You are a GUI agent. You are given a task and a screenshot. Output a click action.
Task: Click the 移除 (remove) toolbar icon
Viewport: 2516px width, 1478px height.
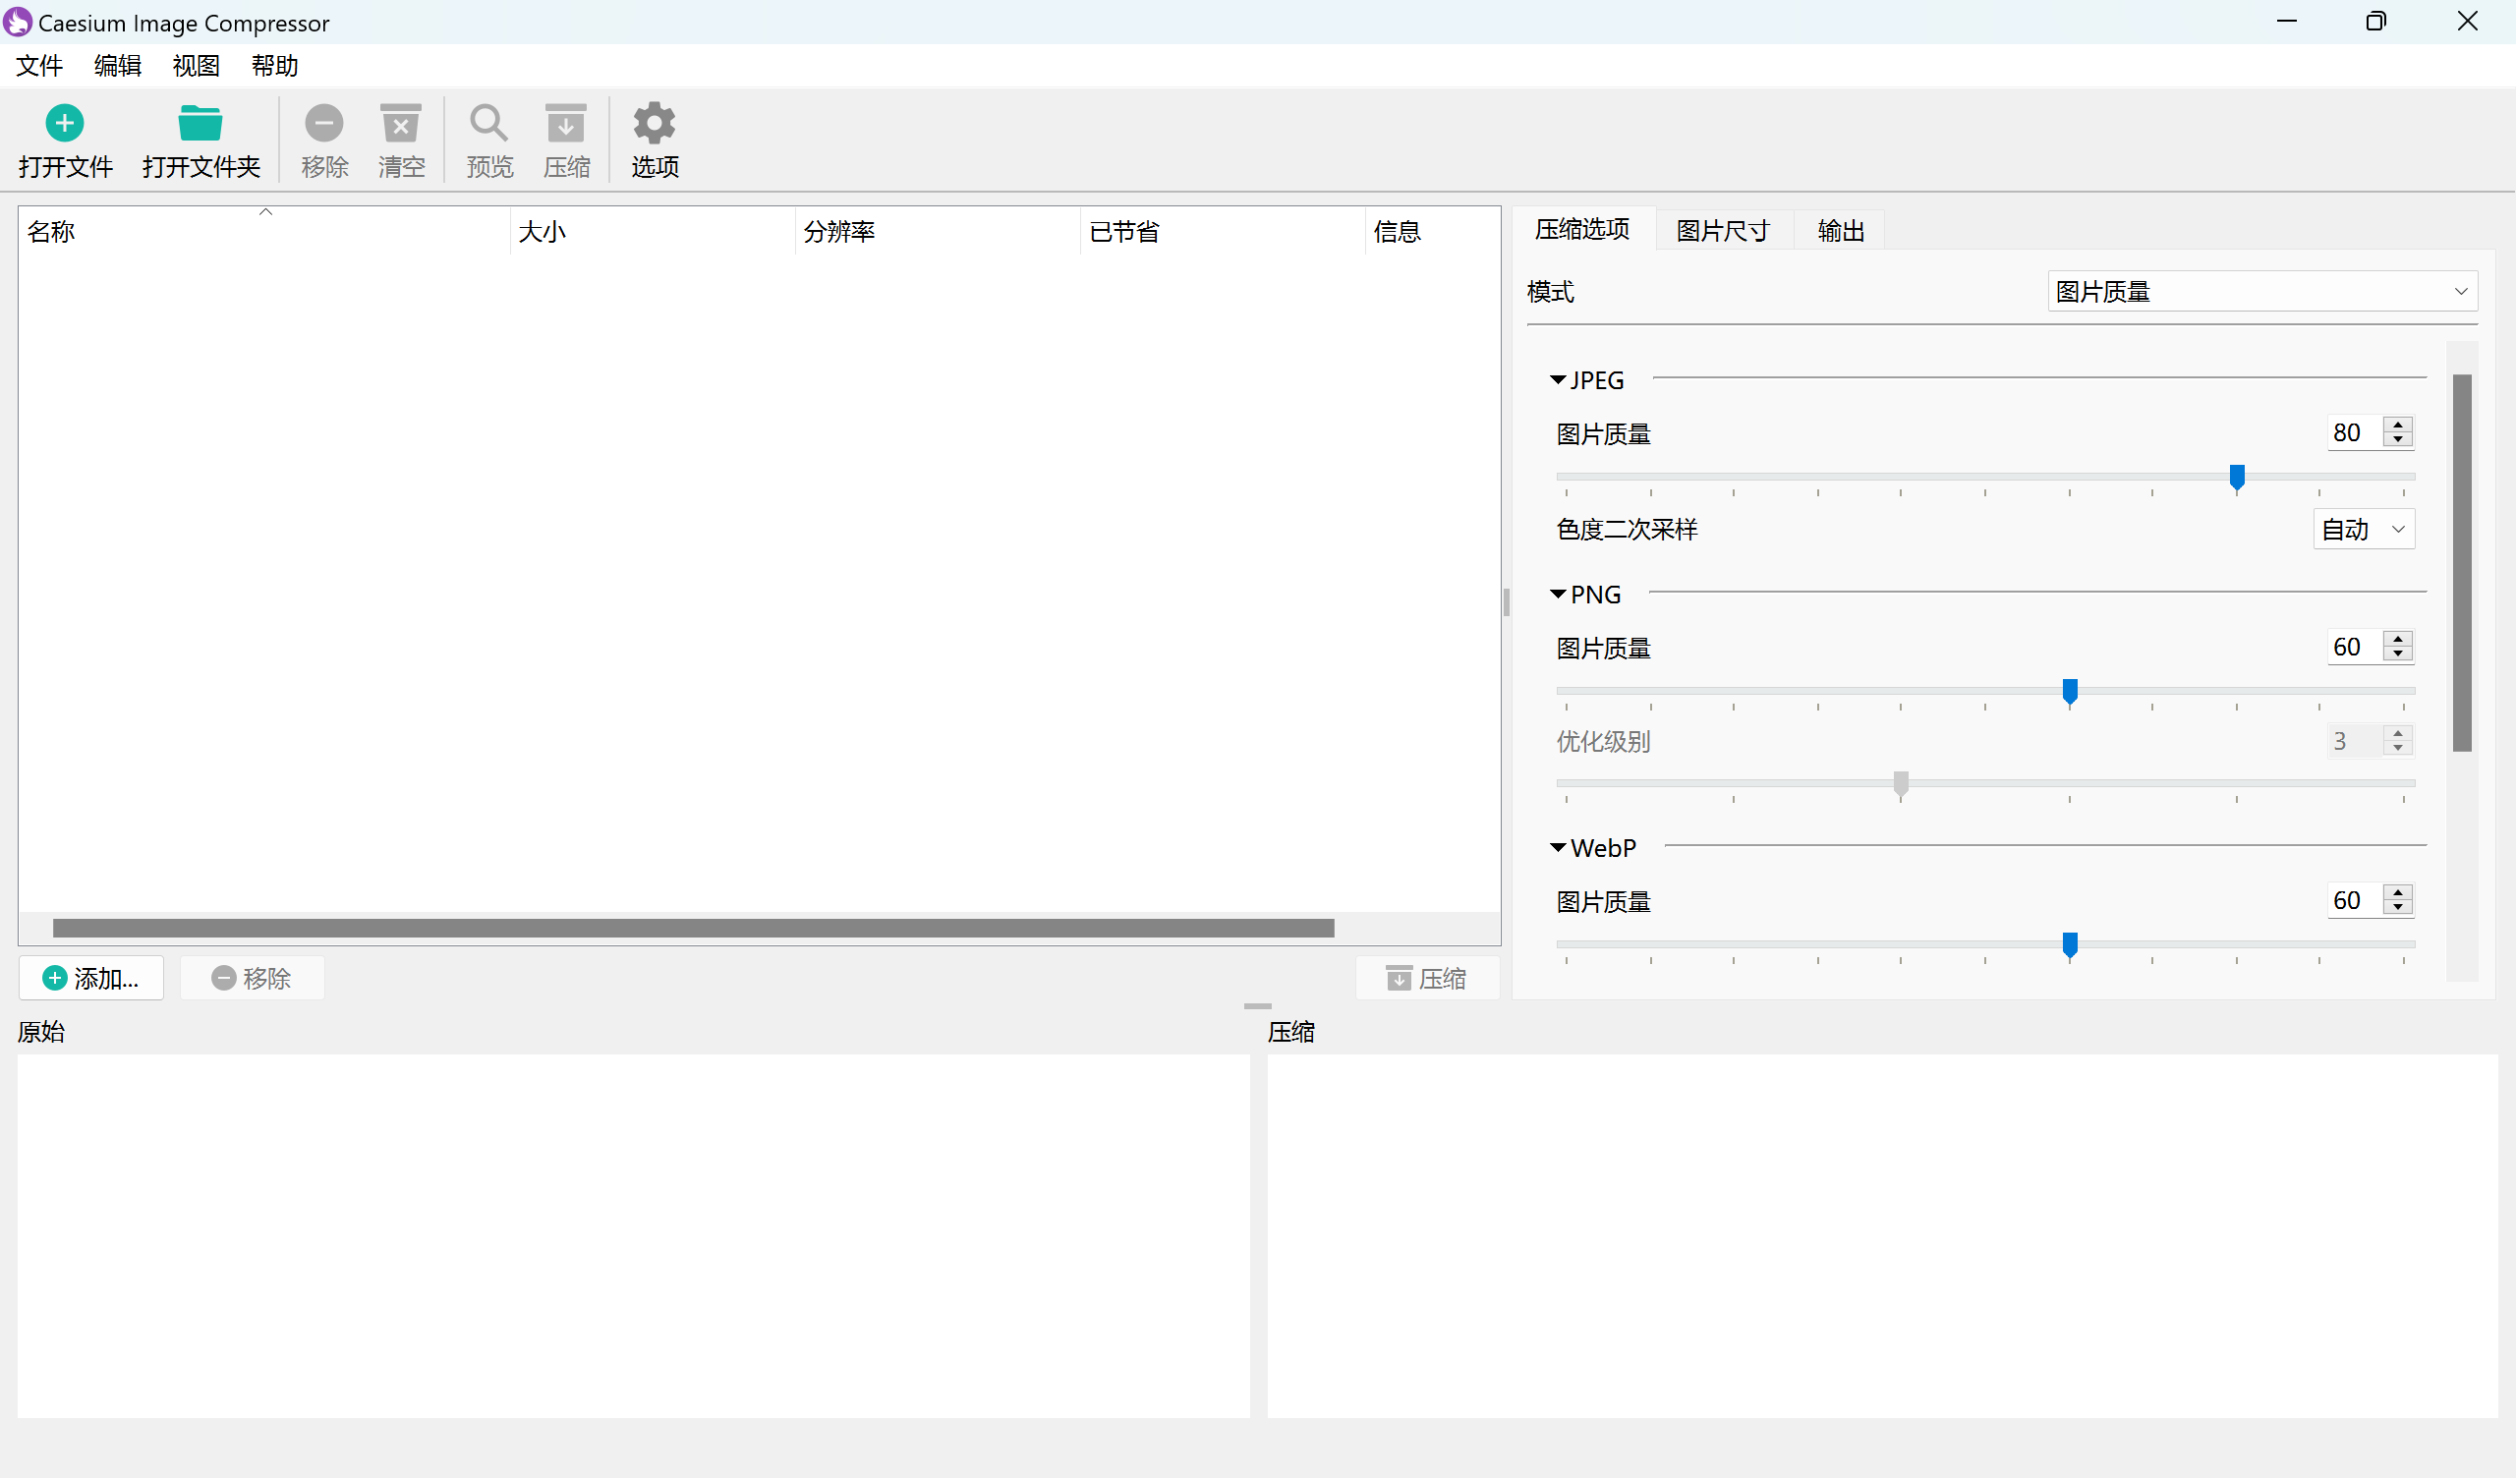point(324,124)
